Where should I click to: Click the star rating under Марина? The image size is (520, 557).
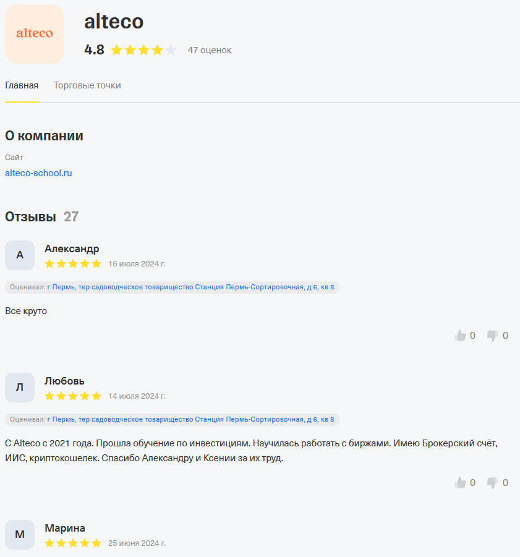tap(73, 543)
